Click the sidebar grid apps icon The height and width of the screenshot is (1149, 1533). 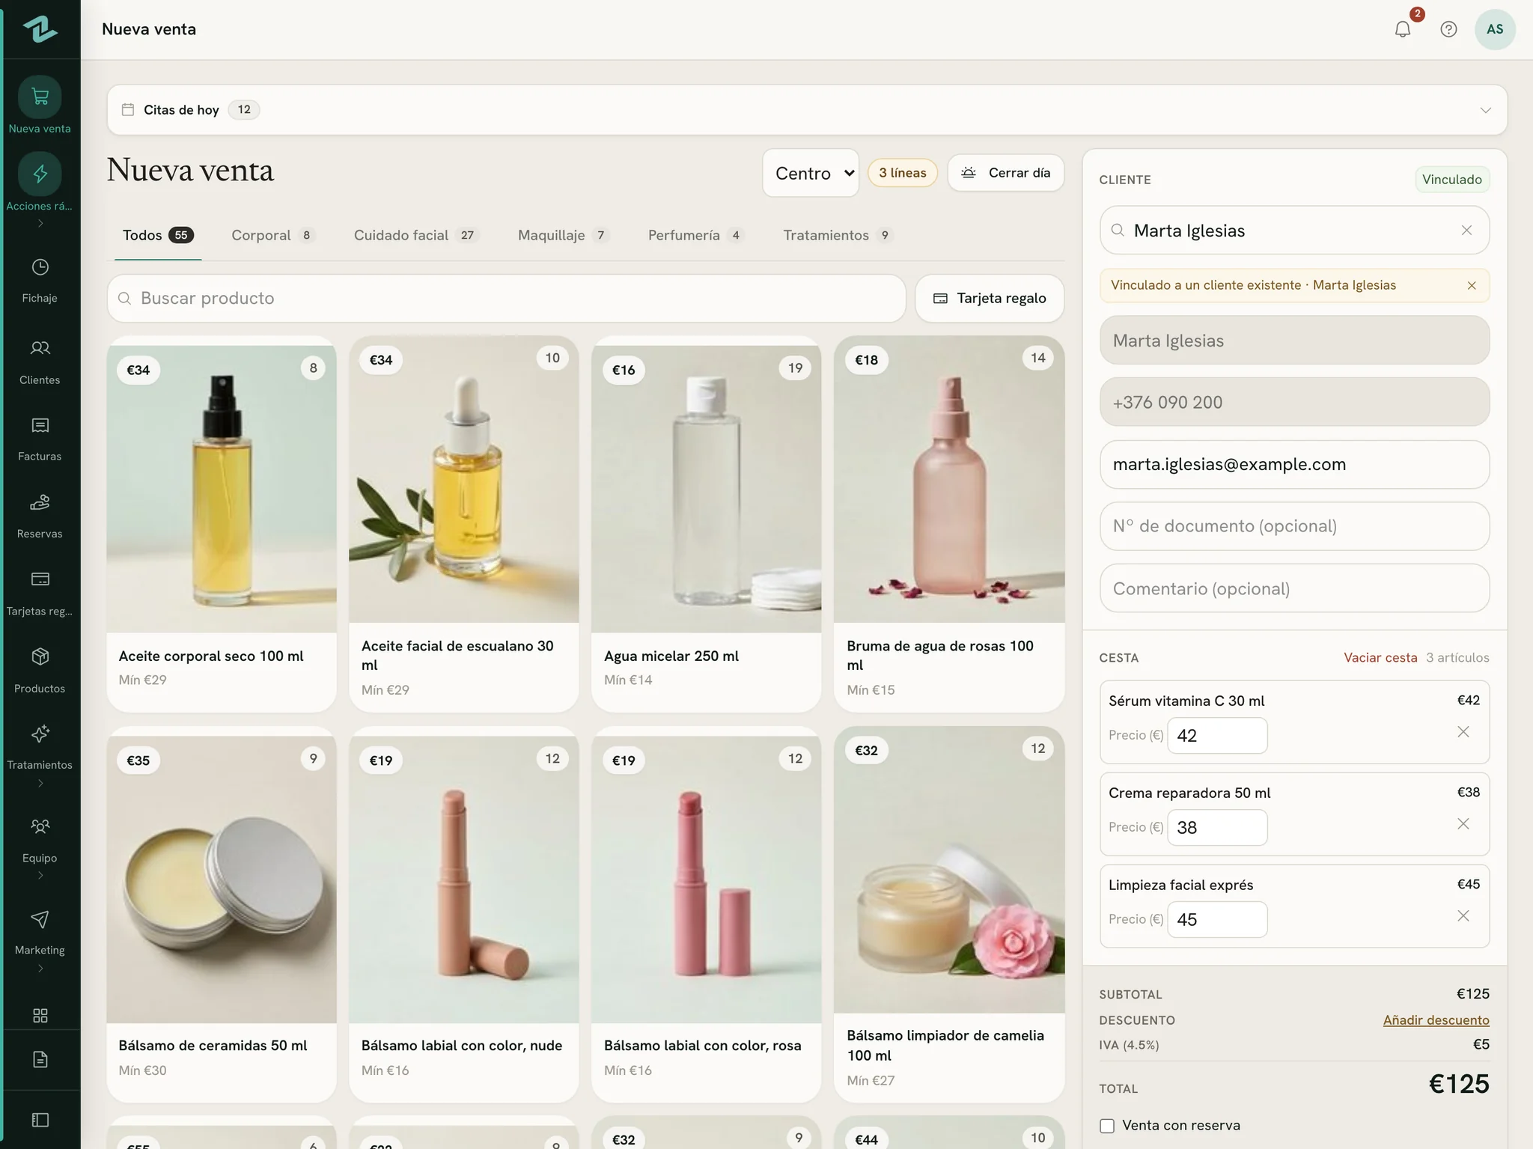point(40,1015)
